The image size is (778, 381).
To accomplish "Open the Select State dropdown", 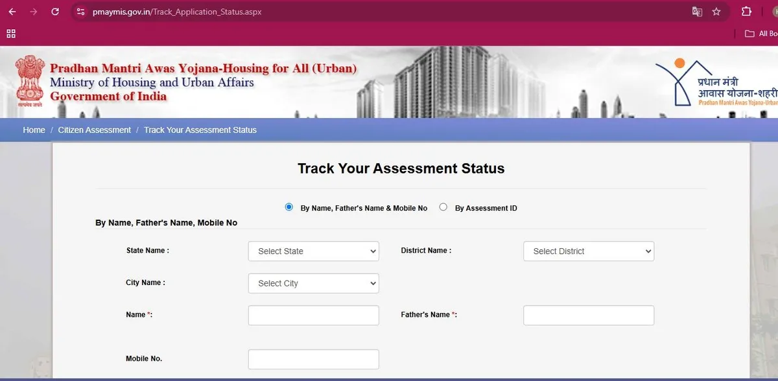I will [313, 251].
